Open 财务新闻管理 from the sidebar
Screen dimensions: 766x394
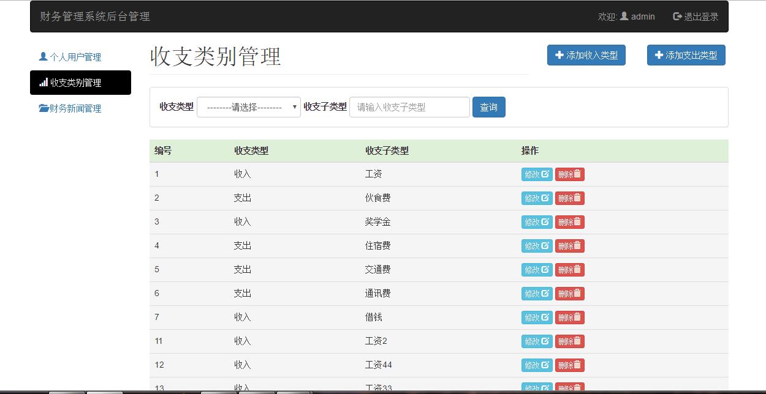tap(75, 108)
